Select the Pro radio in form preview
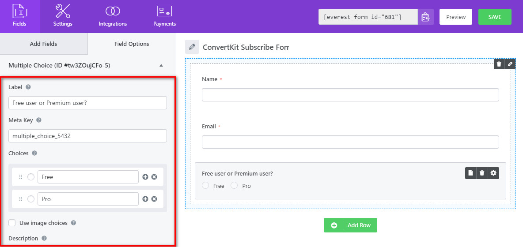This screenshot has width=523, height=247. [x=234, y=185]
